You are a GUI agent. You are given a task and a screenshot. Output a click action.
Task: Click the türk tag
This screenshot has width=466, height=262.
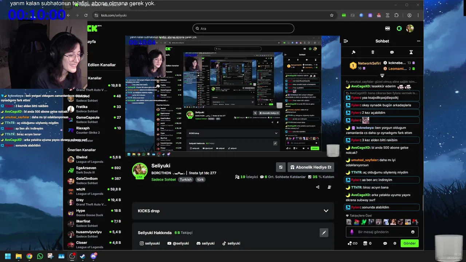(x=201, y=179)
